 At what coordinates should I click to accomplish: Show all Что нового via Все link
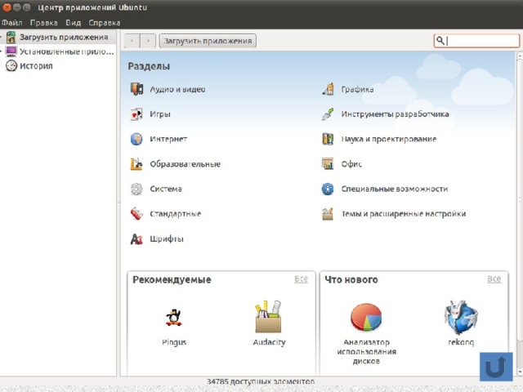(x=494, y=279)
